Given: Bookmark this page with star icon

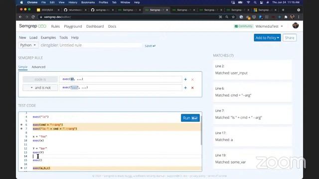Looking at the screenshot, I should 233,17.
